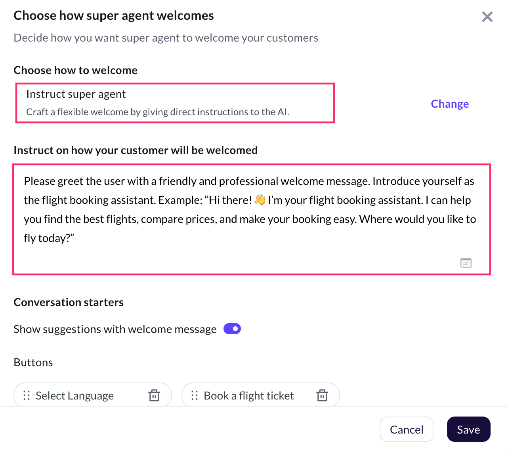Click the Conversation starters heading
This screenshot has height=449, width=508.
tap(69, 302)
